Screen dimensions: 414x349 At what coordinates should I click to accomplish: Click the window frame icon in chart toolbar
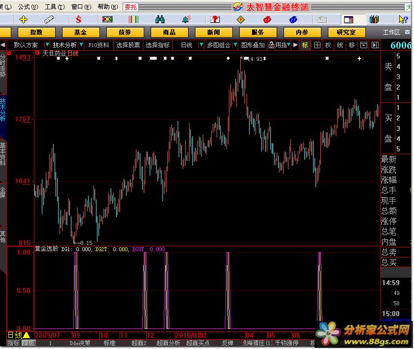point(364,45)
